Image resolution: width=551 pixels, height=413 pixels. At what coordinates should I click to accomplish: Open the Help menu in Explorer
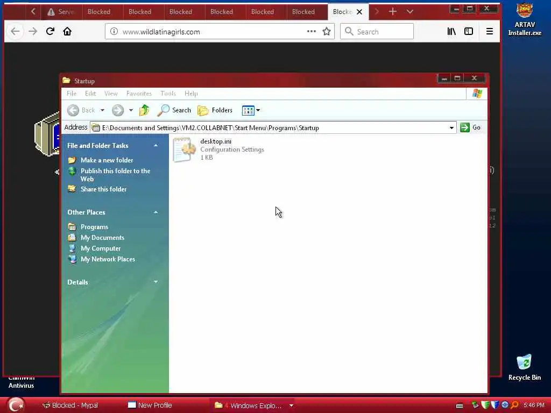(x=191, y=94)
